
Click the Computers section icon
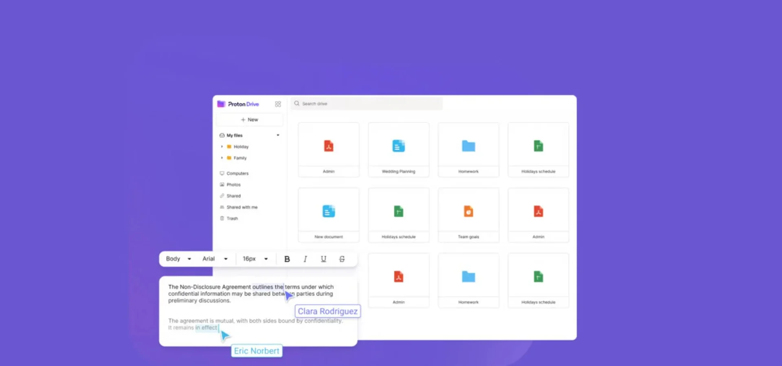click(x=222, y=173)
